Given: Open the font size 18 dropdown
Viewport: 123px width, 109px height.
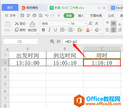Looking at the screenshot, I should (86, 24).
